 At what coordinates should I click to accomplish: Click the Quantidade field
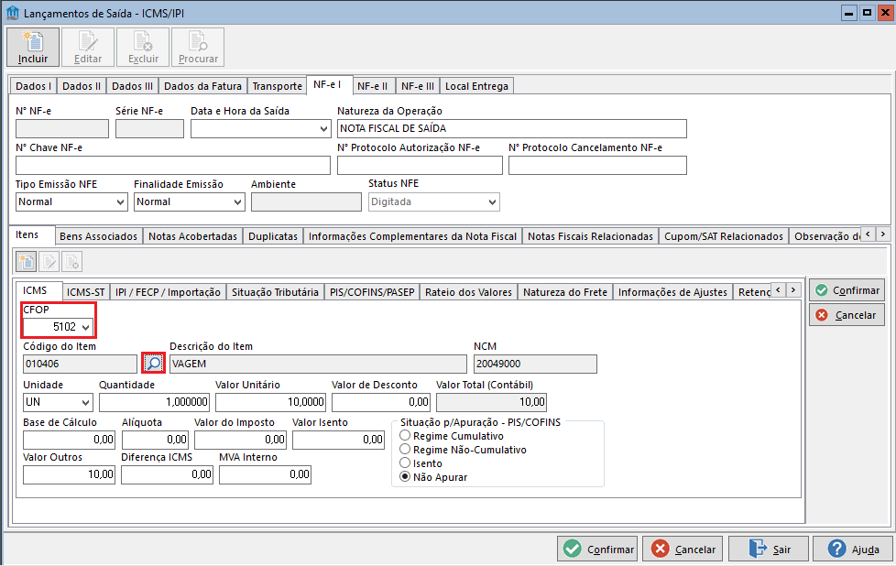coord(154,402)
